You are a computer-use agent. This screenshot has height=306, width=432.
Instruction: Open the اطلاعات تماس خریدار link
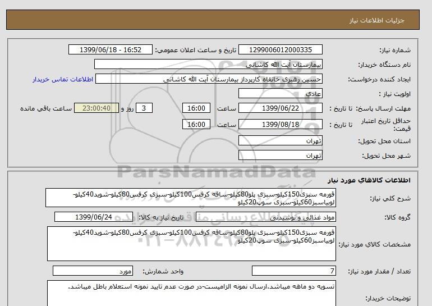point(63,79)
